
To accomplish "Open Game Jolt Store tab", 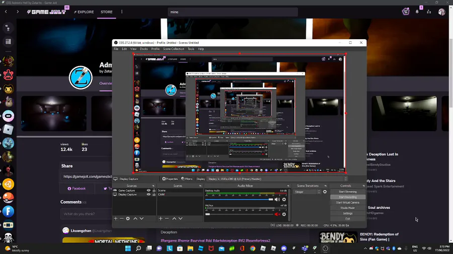I will [107, 12].
